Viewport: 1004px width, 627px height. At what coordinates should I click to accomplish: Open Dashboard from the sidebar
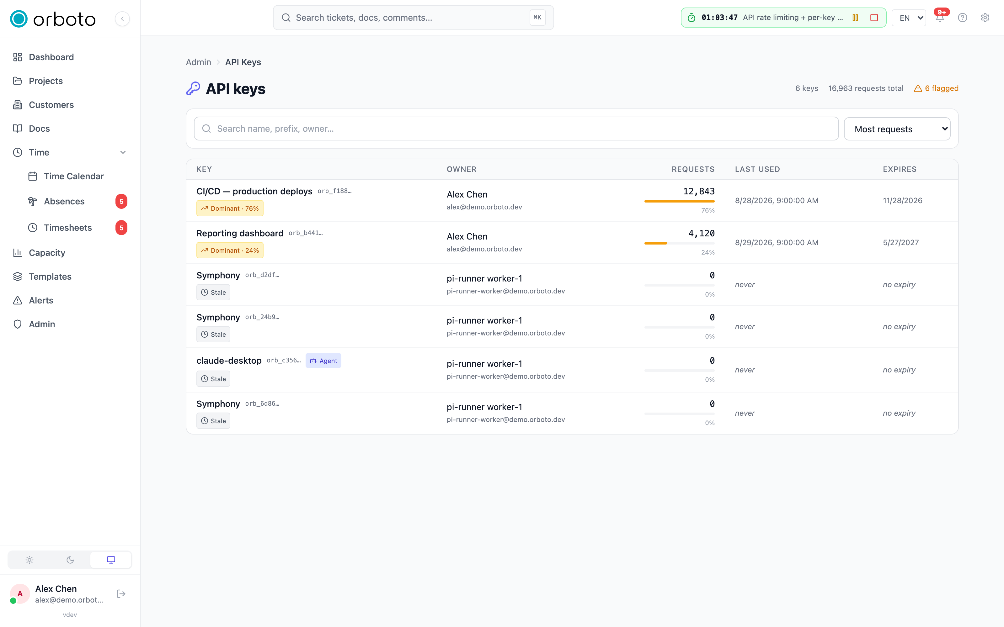tap(51, 57)
